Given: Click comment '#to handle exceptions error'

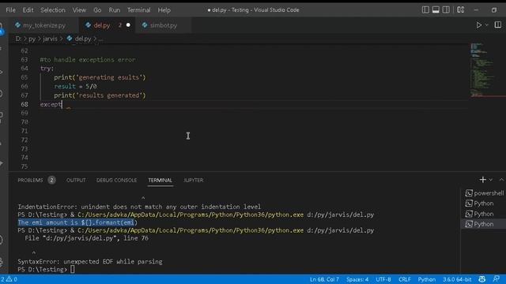Looking at the screenshot, I should [88, 60].
